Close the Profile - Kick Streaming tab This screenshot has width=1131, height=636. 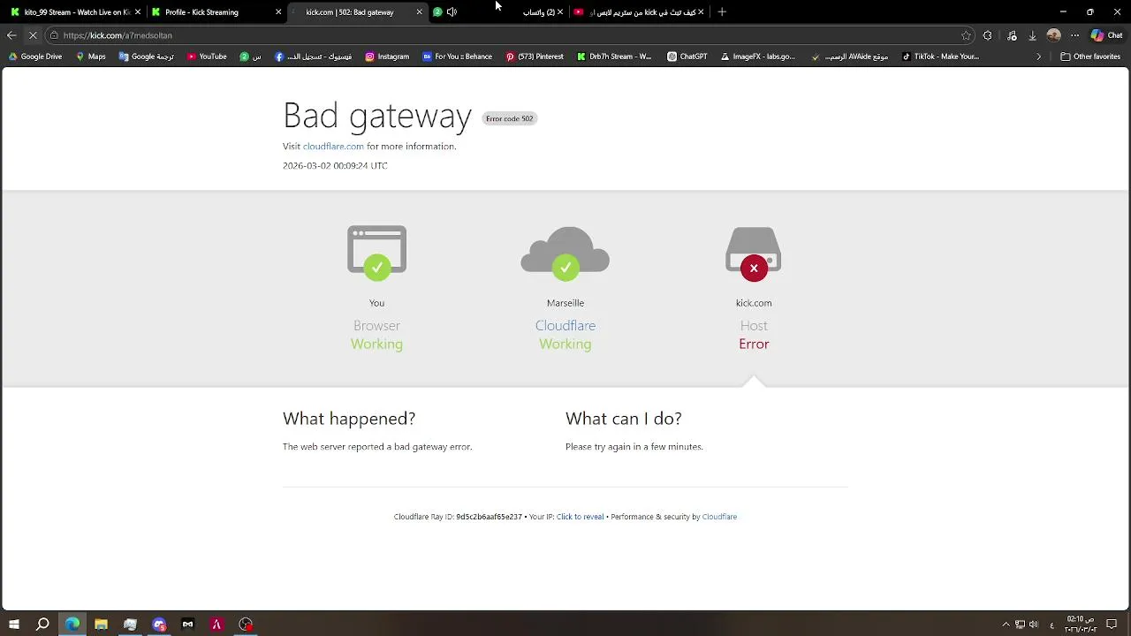click(x=278, y=12)
